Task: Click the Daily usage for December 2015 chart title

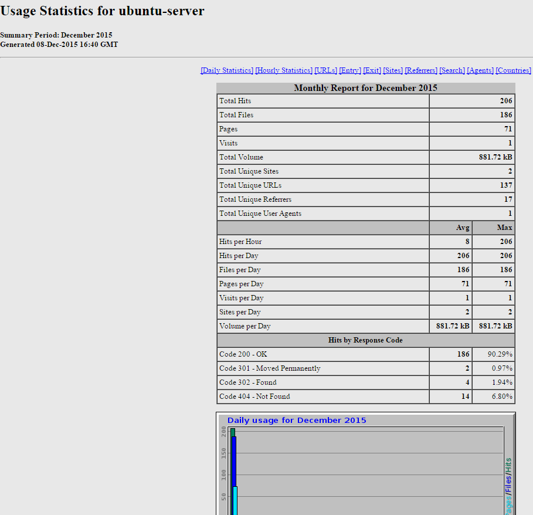Action: click(x=297, y=421)
